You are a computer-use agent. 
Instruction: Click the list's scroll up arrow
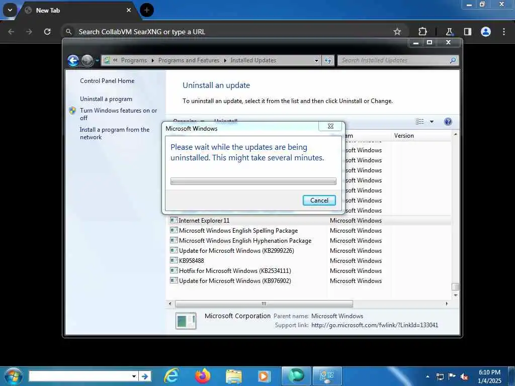(455, 134)
